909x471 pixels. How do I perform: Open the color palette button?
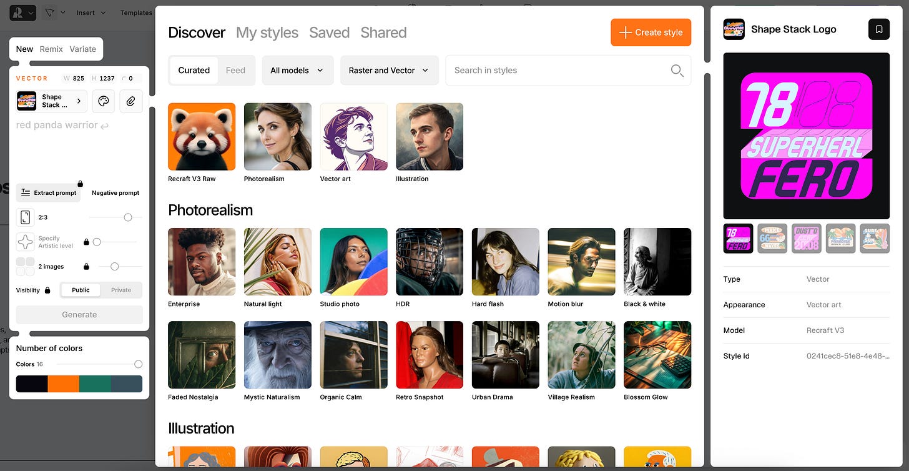(x=104, y=101)
